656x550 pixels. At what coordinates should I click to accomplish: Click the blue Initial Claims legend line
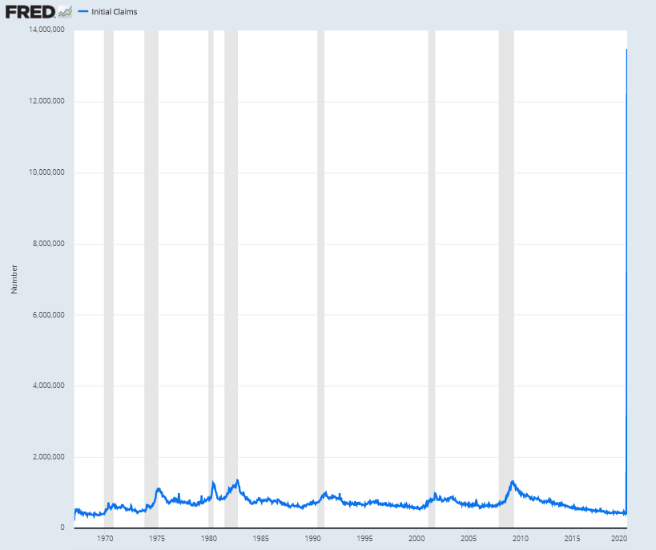tap(83, 12)
